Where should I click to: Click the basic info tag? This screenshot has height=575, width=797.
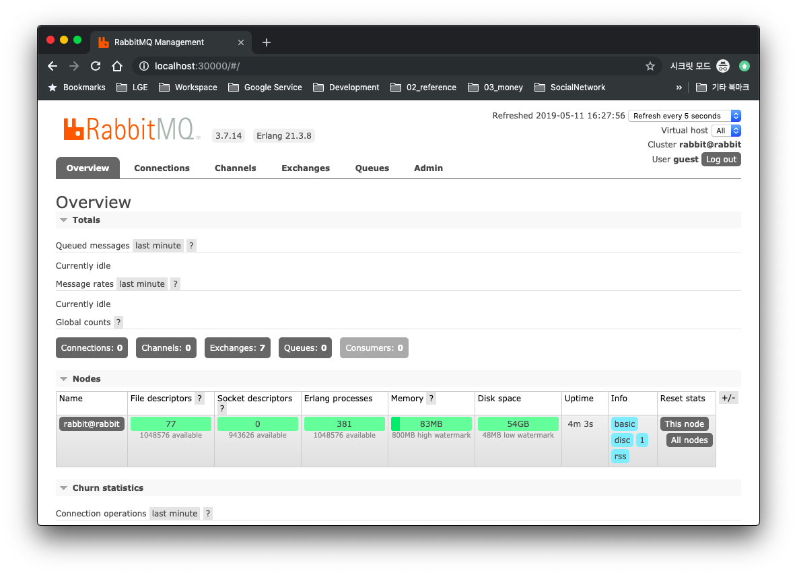625,424
